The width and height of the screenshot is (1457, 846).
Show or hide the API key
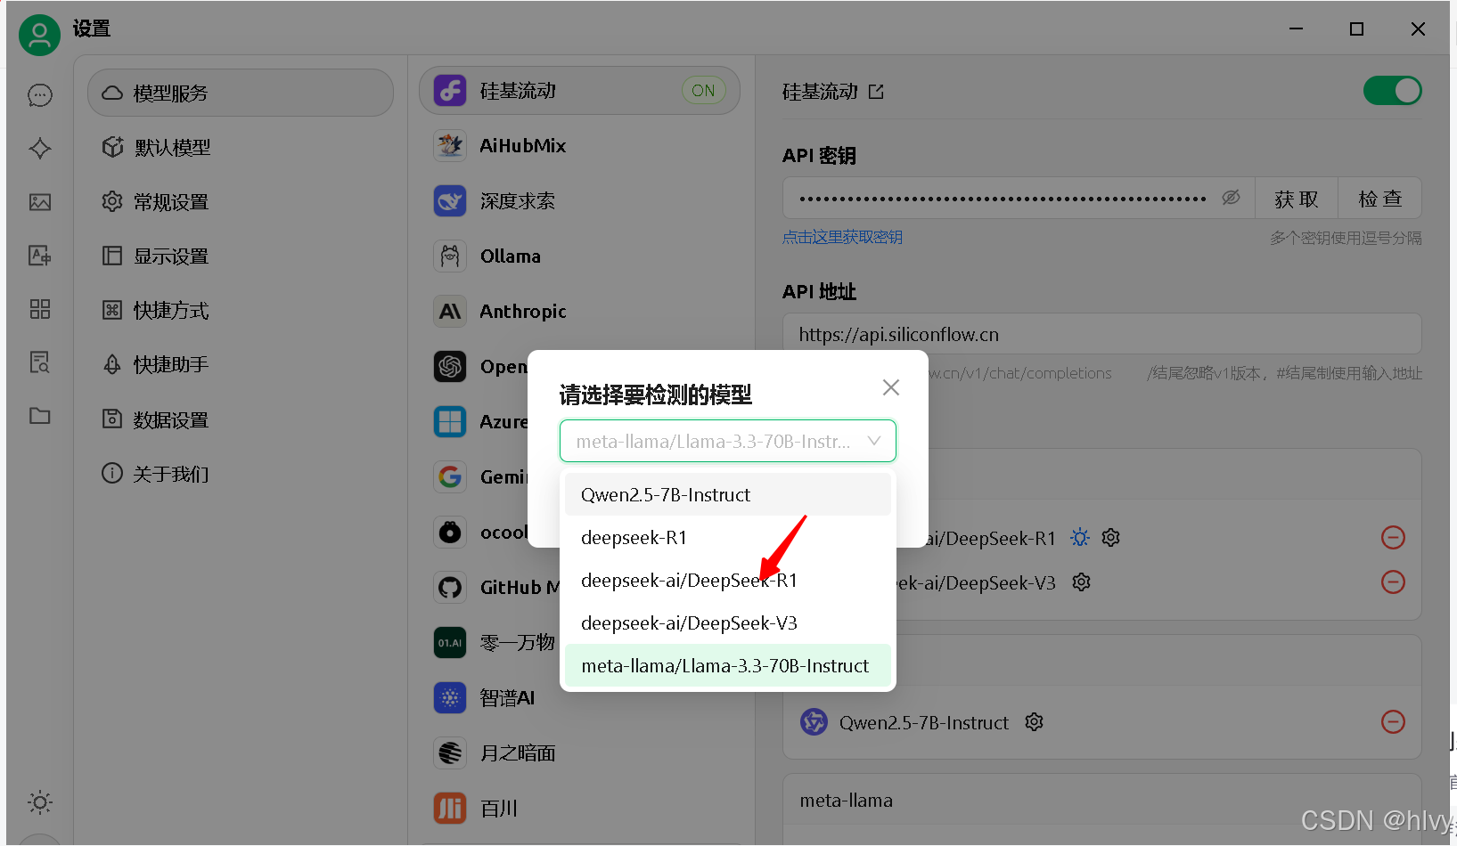(x=1231, y=198)
